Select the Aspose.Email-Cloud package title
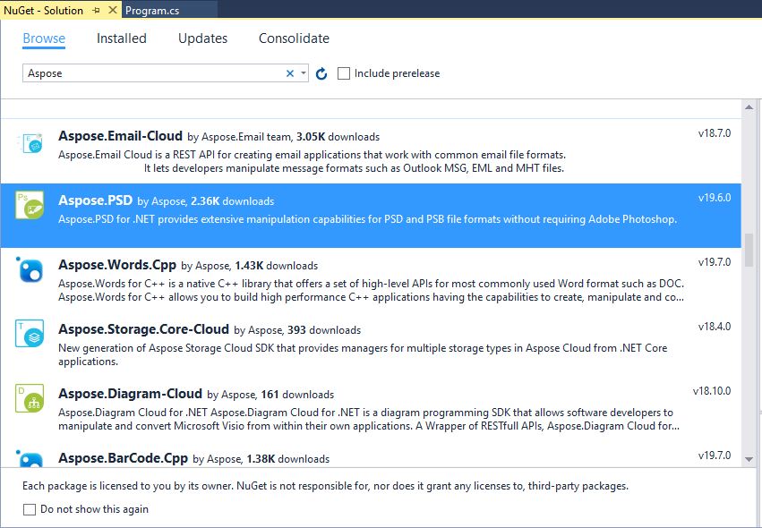The height and width of the screenshot is (528, 762). tap(121, 136)
